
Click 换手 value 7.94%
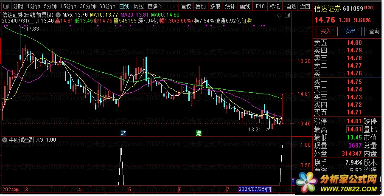click(x=353, y=162)
